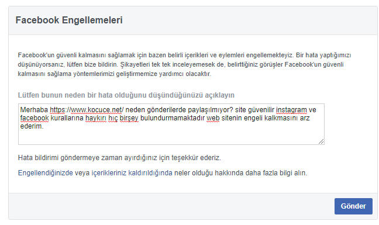
Task: Click the https://www.kocuce.net/ URL in the text area
Action: [87, 110]
